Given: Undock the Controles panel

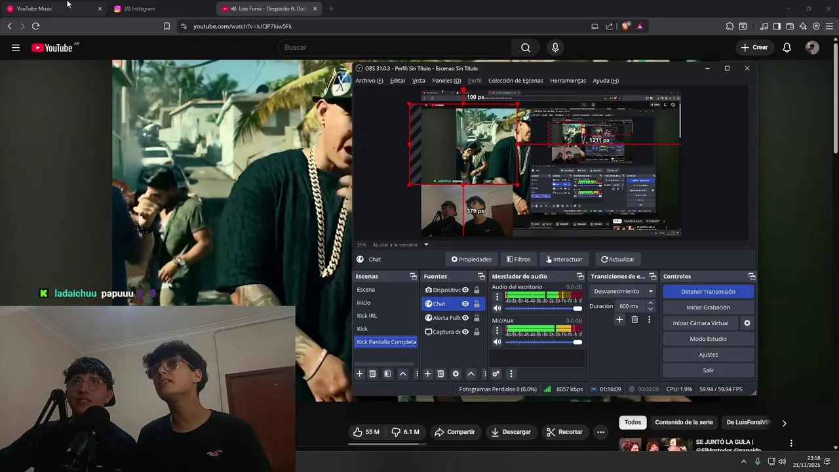Looking at the screenshot, I should [752, 277].
